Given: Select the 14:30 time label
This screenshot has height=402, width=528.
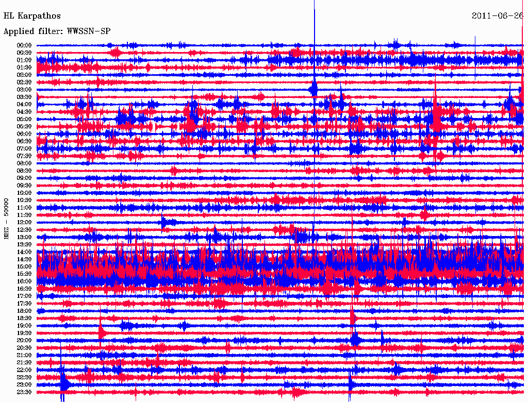Looking at the screenshot, I should pos(24,260).
